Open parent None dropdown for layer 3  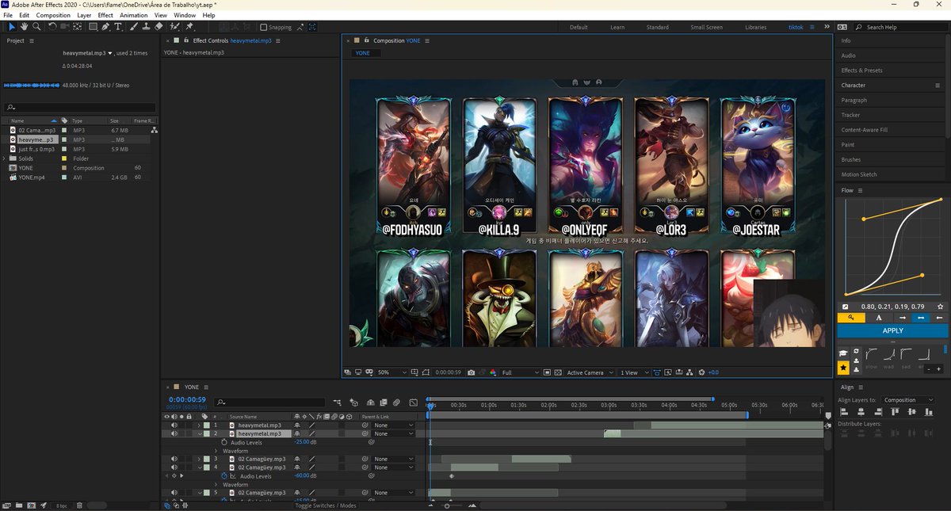[394, 459]
